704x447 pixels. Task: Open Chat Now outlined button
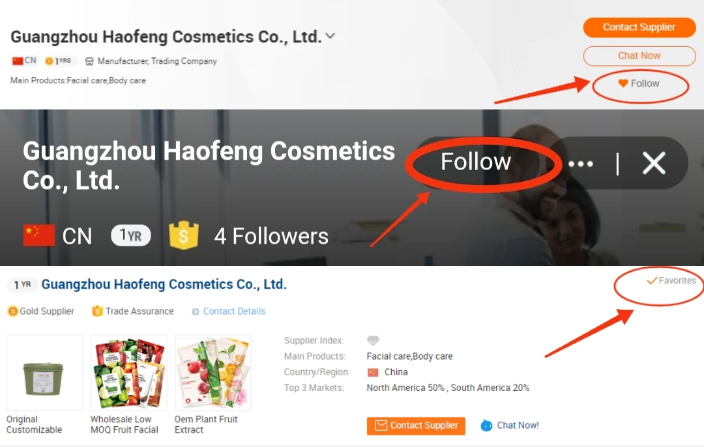click(x=639, y=55)
